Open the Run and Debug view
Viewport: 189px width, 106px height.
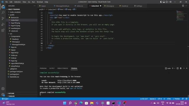coord(3,24)
